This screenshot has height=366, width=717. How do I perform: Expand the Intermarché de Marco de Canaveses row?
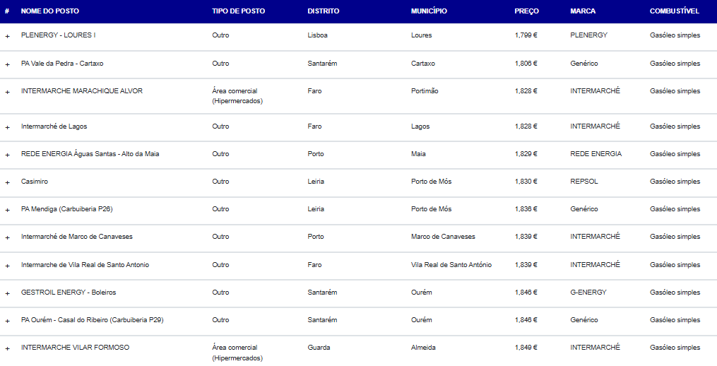tap(7, 237)
